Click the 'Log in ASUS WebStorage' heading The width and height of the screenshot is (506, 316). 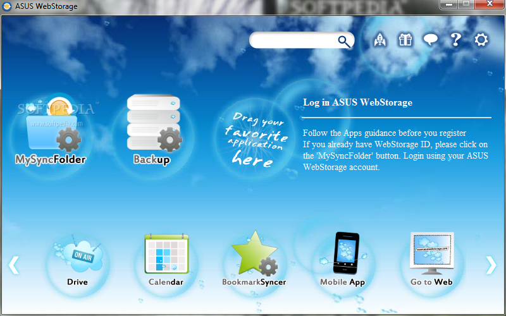coord(357,102)
